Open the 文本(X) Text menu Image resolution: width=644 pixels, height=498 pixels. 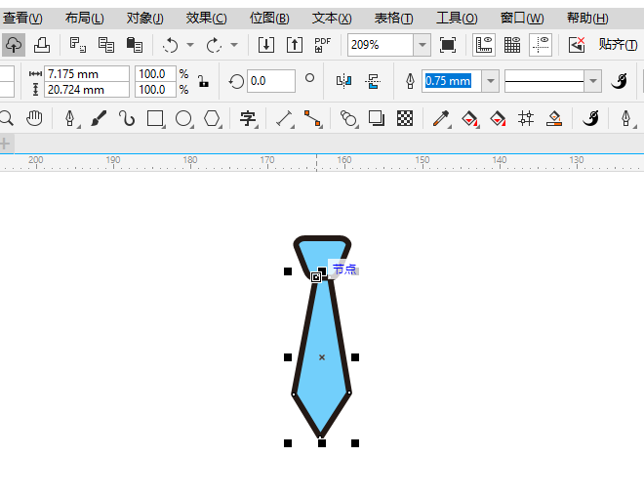332,19
